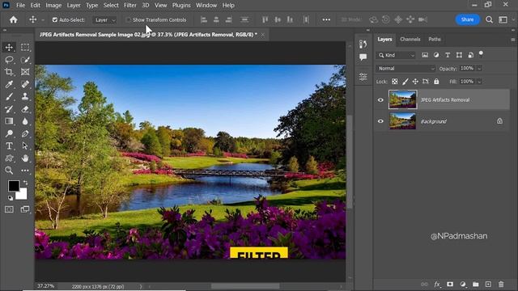Open the Select menu
Image resolution: width=518 pixels, height=291 pixels.
(111, 6)
